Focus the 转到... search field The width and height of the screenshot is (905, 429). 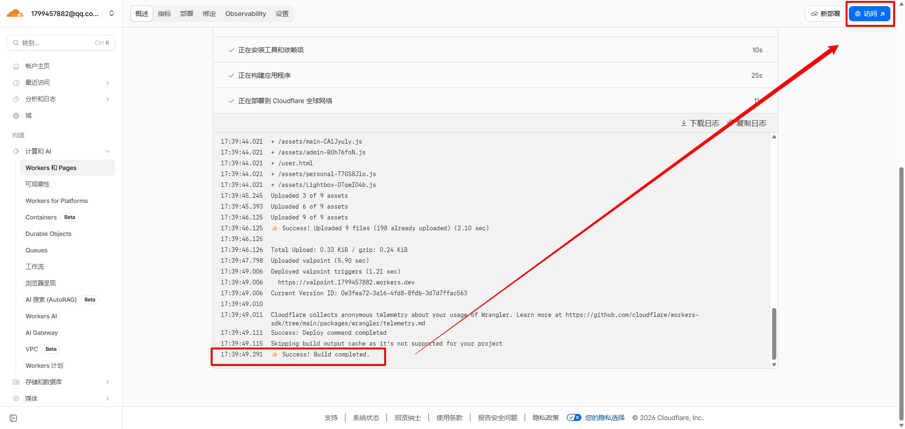point(61,43)
